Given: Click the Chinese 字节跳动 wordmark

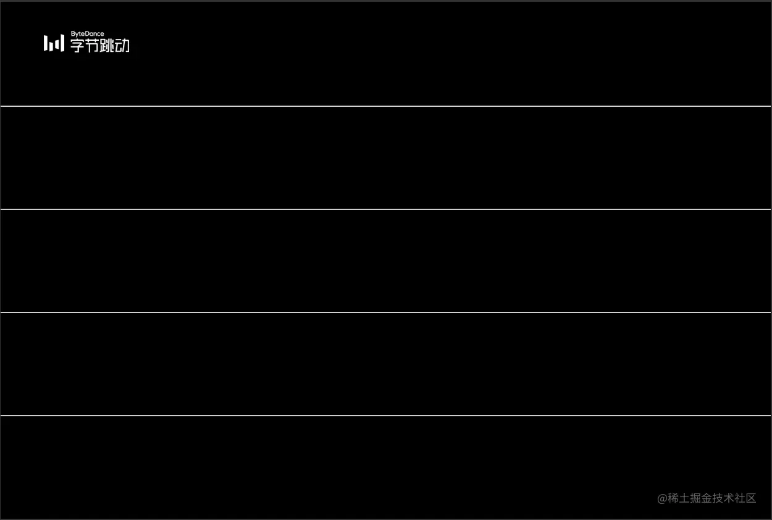Looking at the screenshot, I should 100,46.
